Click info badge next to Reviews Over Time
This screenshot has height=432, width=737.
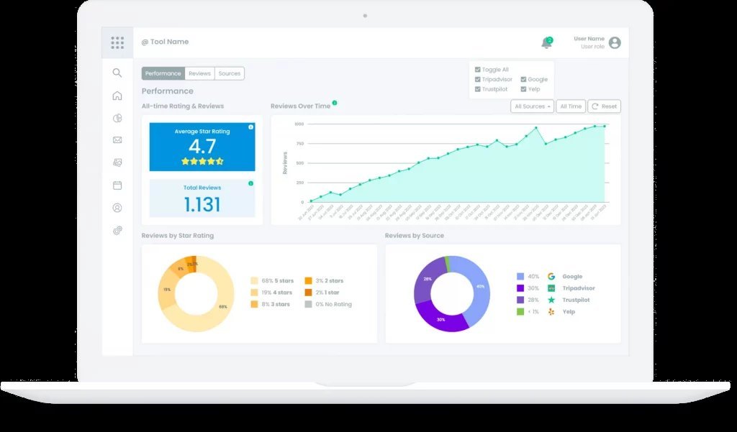pos(334,103)
